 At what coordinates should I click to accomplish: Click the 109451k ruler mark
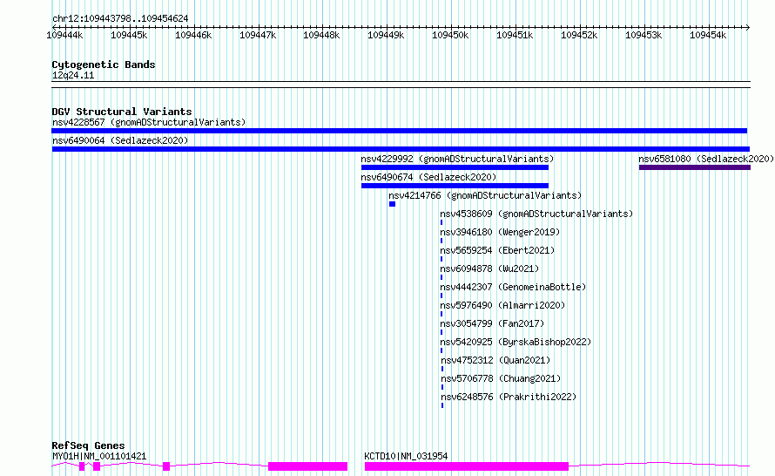pyautogui.click(x=515, y=35)
